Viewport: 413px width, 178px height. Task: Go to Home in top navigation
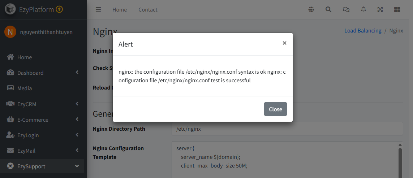(x=120, y=9)
